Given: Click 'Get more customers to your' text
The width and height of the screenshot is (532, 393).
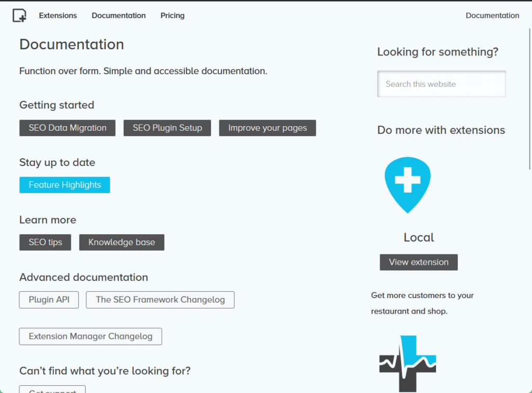Looking at the screenshot, I should point(422,295).
